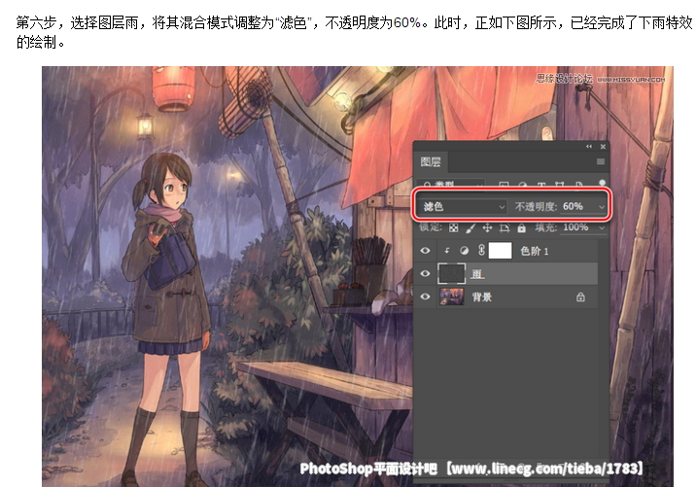697x487 pixels.
Task: Collapse the Layers panel with double-arrow icon
Action: tap(588, 146)
